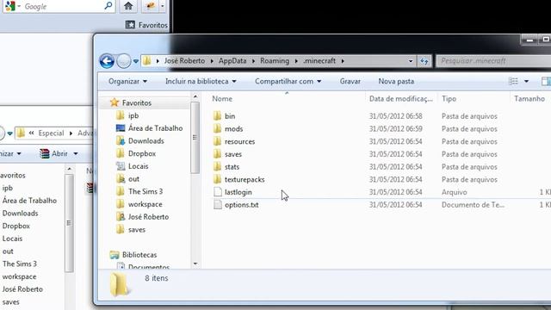Open ipb in Explorer favorites
This screenshot has height=310, width=551.
(133, 115)
